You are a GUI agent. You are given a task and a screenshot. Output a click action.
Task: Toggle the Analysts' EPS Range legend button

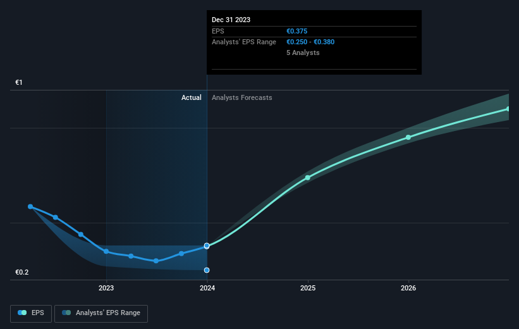[x=101, y=313]
